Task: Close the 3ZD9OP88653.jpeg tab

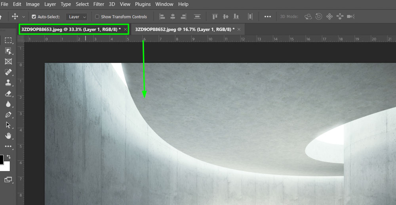Action: pos(125,30)
